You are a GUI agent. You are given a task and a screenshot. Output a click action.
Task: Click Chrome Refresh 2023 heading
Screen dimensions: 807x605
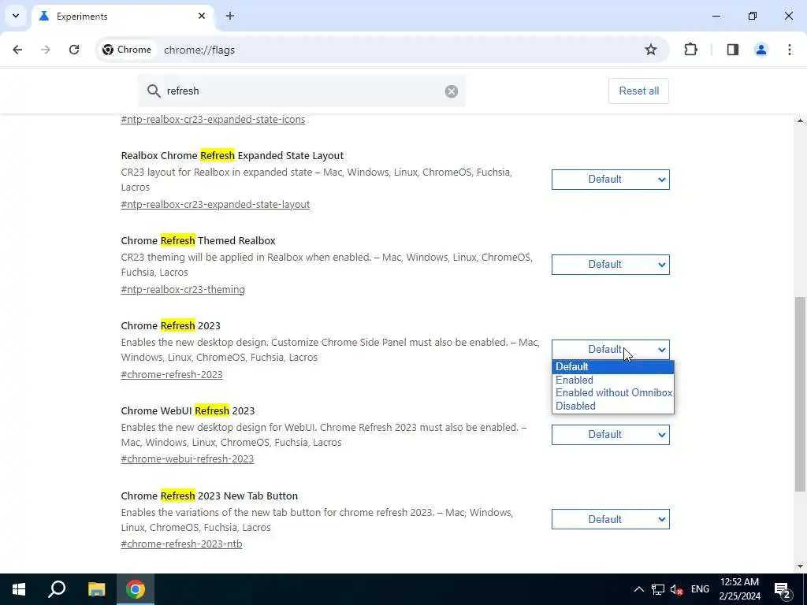click(x=170, y=325)
